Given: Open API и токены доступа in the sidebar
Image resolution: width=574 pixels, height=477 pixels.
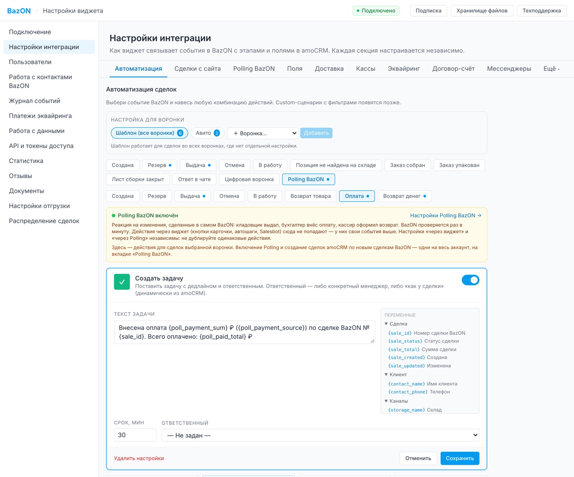Looking at the screenshot, I should click(x=49, y=146).
